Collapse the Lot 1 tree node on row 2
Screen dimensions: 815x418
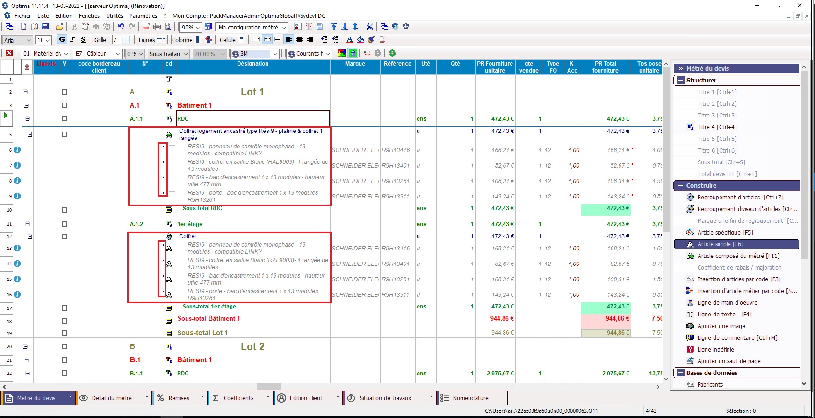click(x=25, y=92)
